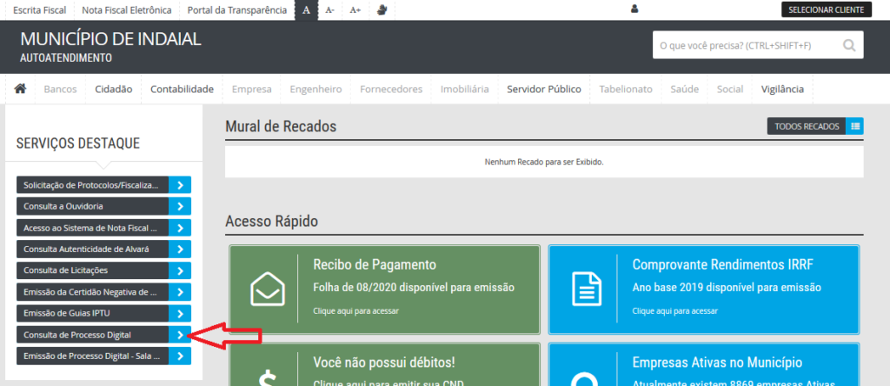Focus the 'O que você precisa?' search field
The width and height of the screenshot is (890, 386).
coord(743,45)
